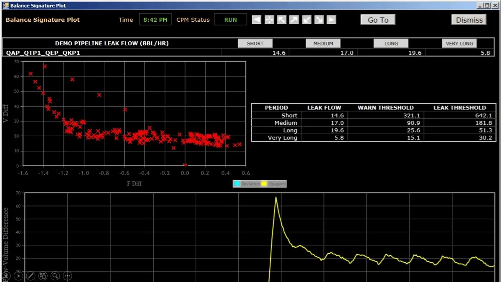Open the chart layout tiles icon
501x282 pixels.
43,276
